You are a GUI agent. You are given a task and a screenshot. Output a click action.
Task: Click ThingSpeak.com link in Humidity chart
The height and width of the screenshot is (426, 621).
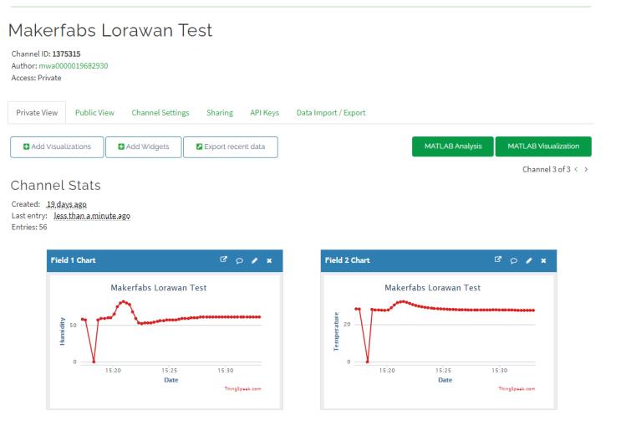click(x=242, y=388)
